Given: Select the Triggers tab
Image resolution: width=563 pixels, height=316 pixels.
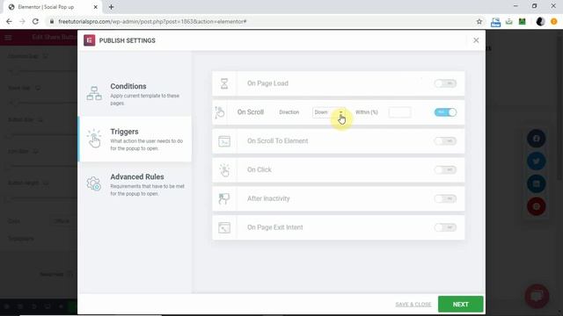Looking at the screenshot, I should tap(135, 139).
